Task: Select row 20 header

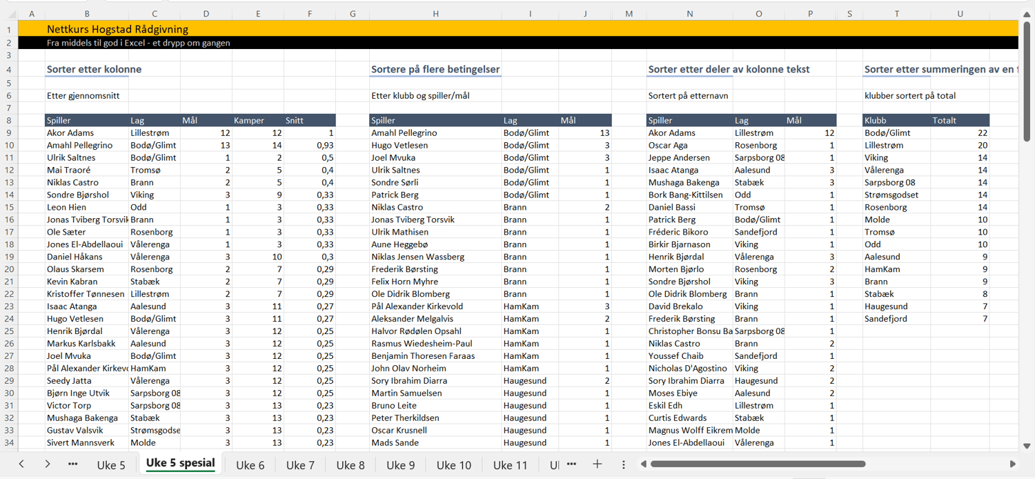Action: pyautogui.click(x=9, y=269)
